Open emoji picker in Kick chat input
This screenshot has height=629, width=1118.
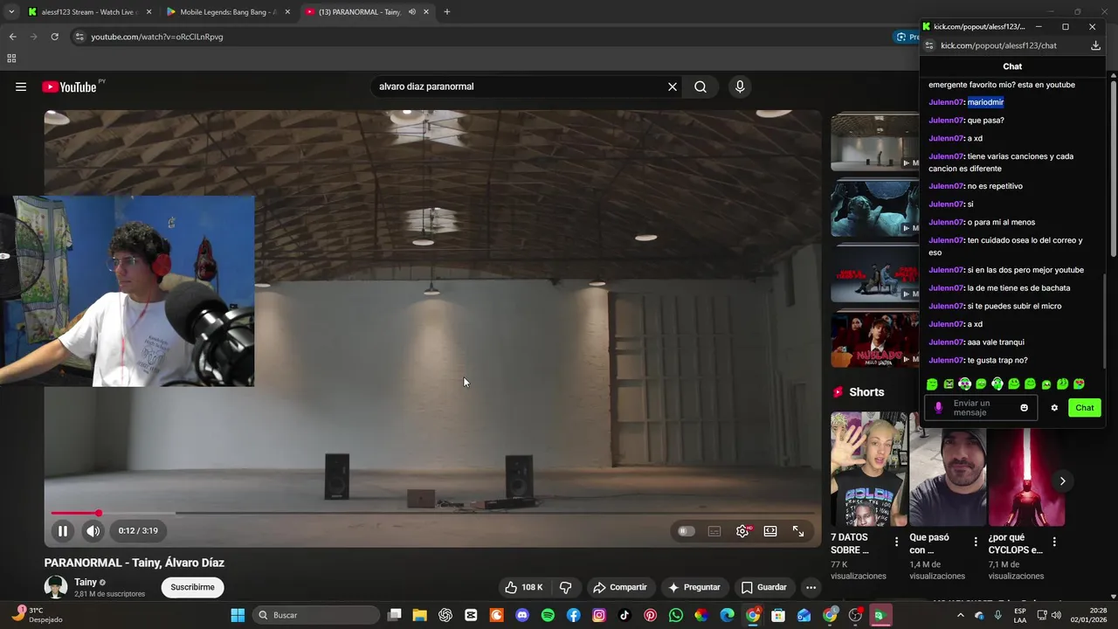[x=1025, y=408]
